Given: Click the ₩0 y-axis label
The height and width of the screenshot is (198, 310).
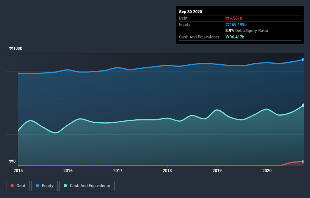Looking at the screenshot, I should click(x=12, y=161).
